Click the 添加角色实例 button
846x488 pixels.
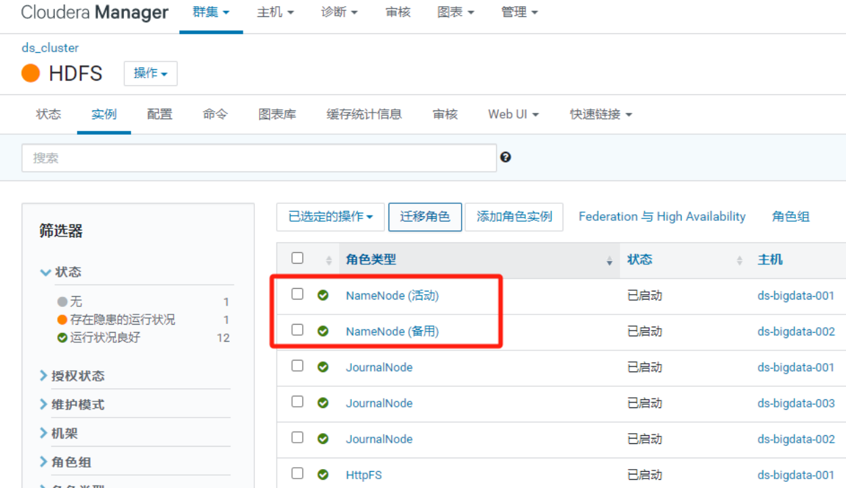[x=515, y=217]
